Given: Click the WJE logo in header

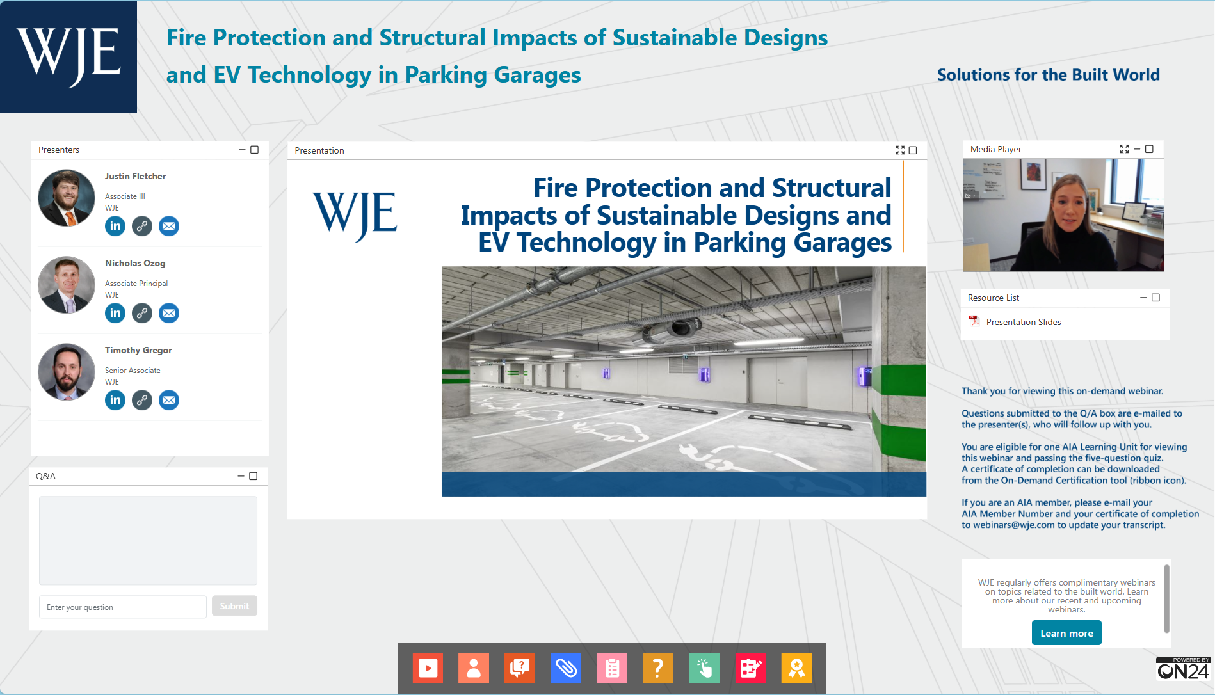Looking at the screenshot, I should coord(68,57).
